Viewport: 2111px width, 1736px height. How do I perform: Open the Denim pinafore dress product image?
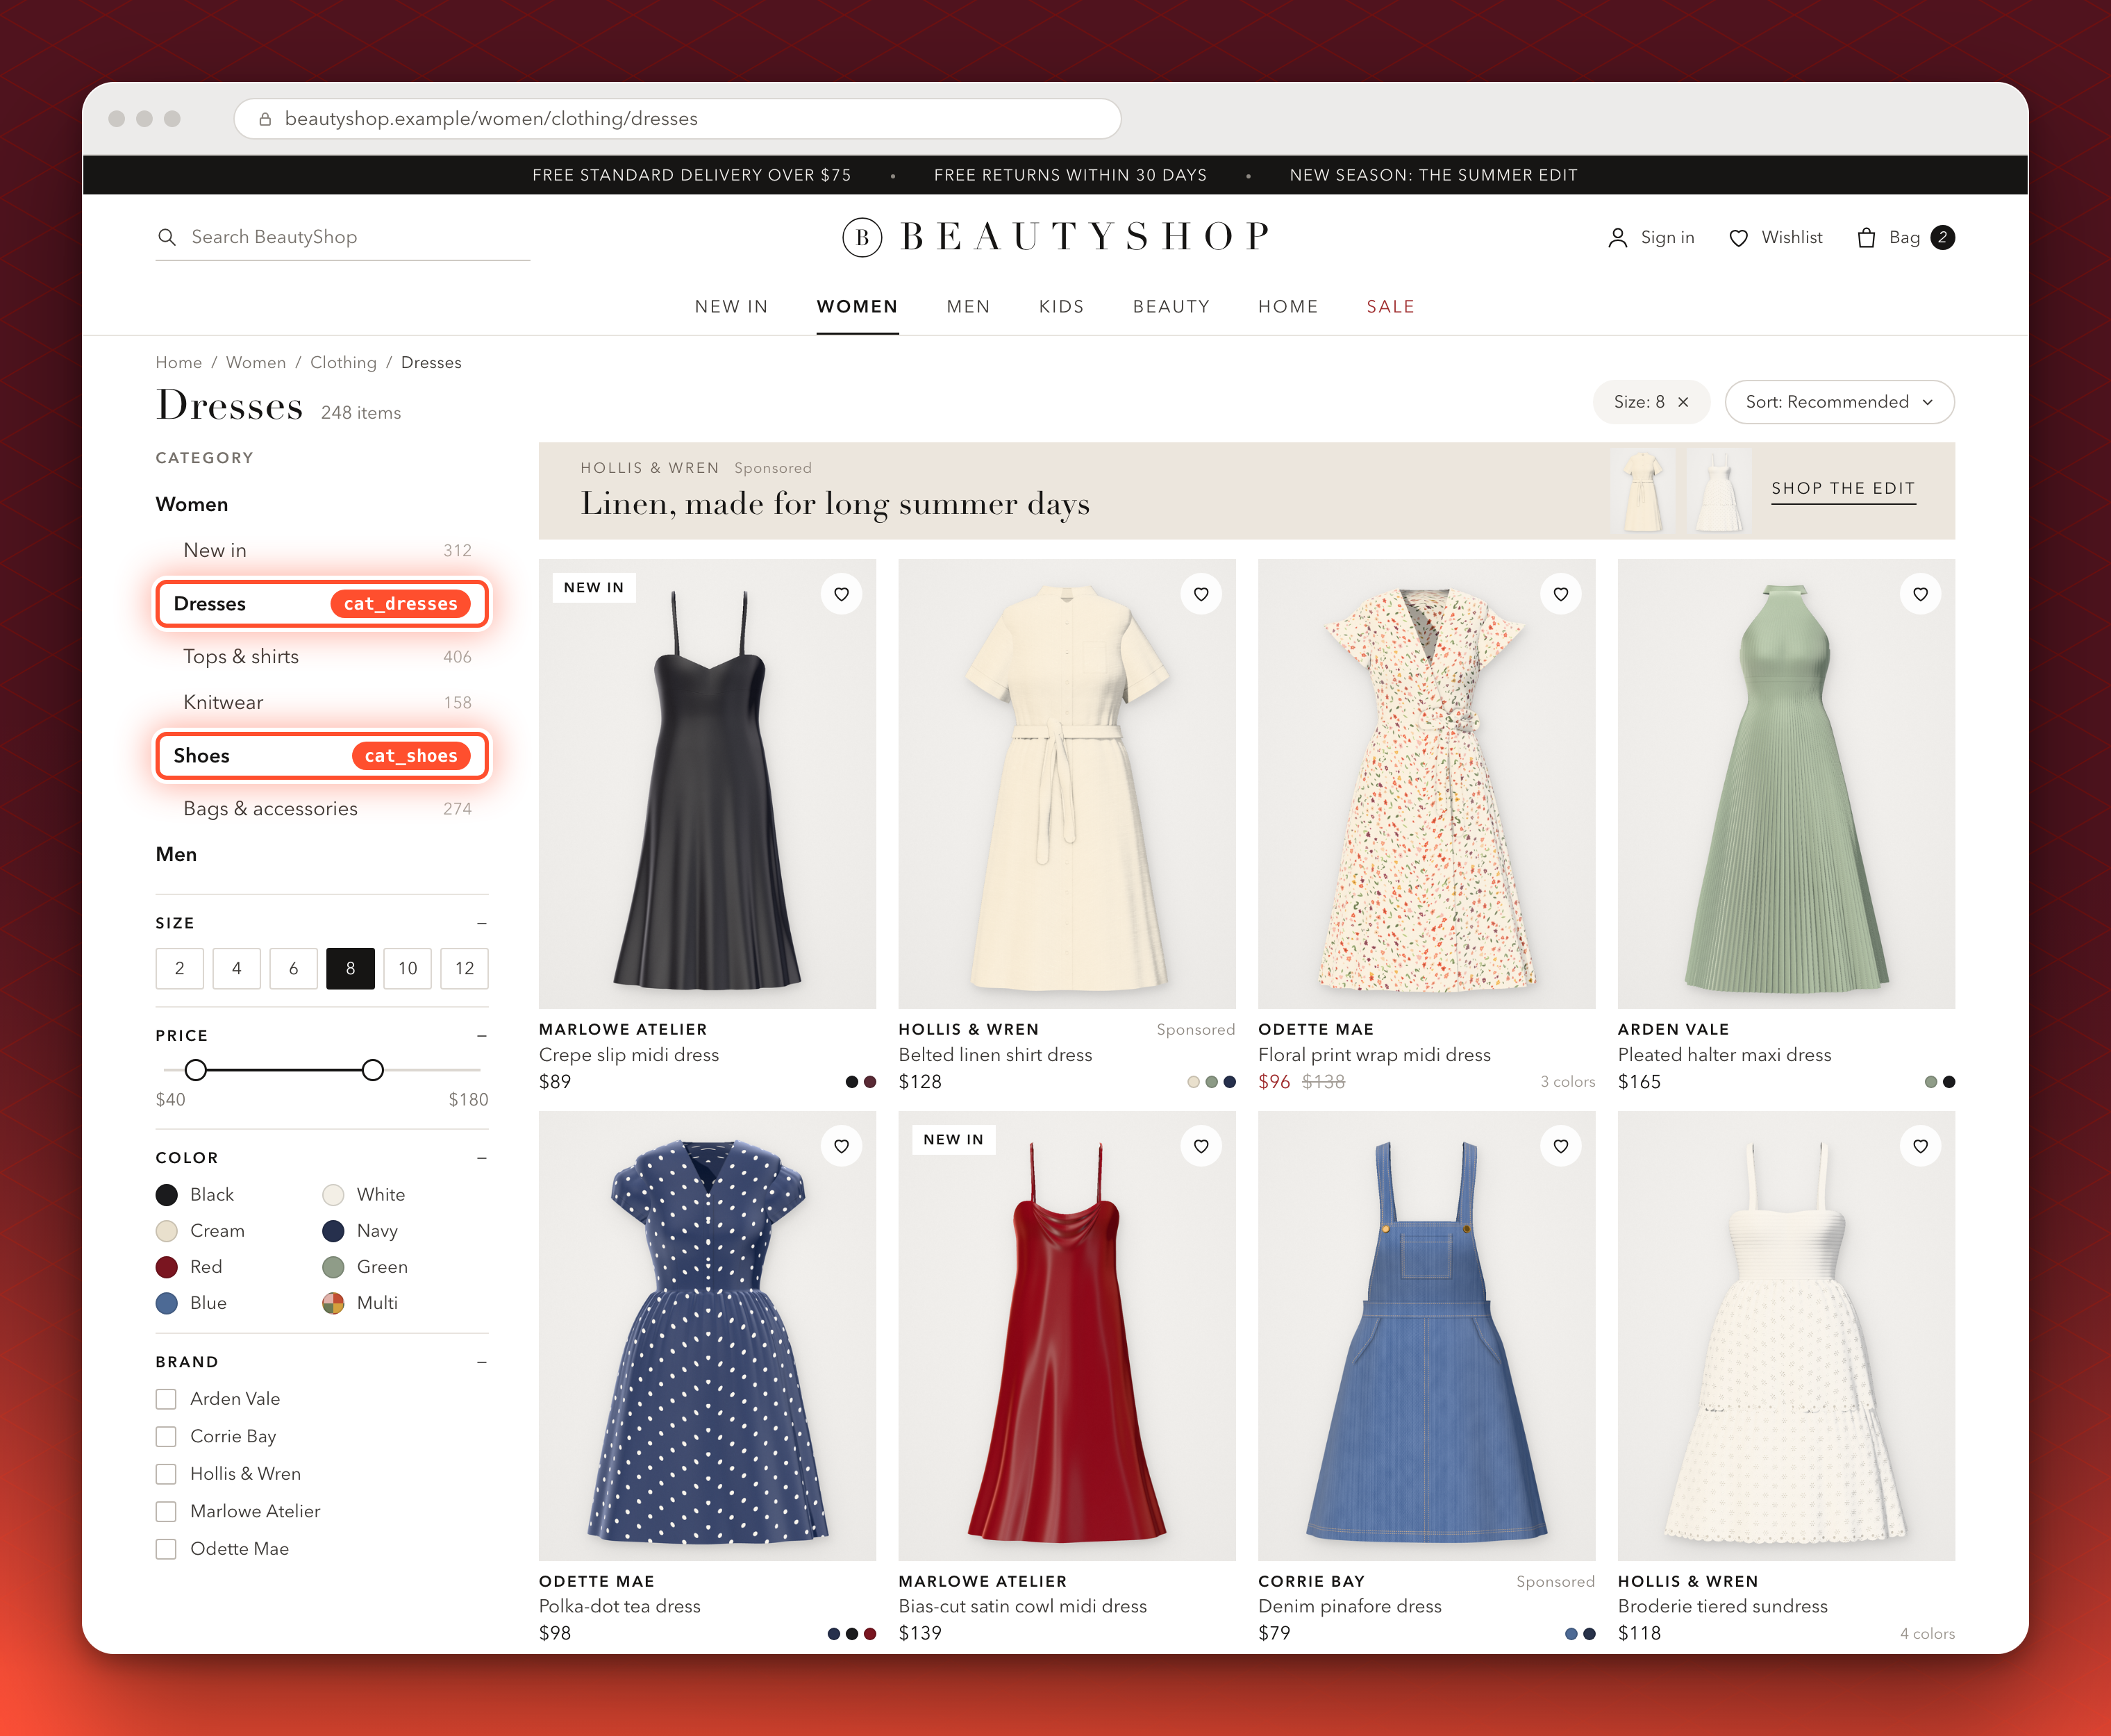[1426, 1335]
